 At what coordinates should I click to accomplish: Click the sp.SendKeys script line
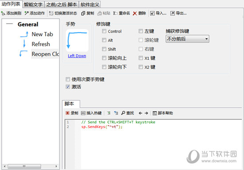(x=102, y=127)
